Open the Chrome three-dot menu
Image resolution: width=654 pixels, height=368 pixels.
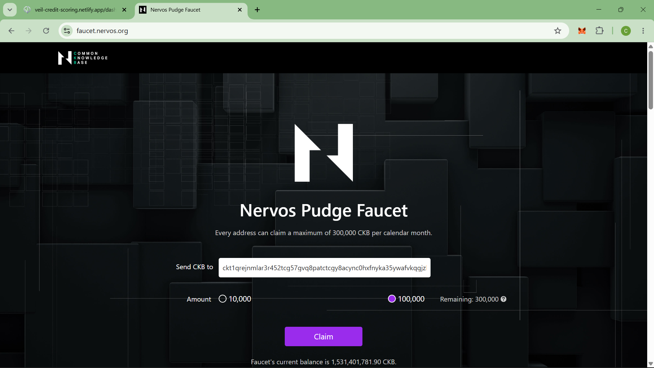[x=643, y=31]
